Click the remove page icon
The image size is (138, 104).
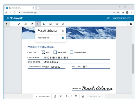click(55, 96)
